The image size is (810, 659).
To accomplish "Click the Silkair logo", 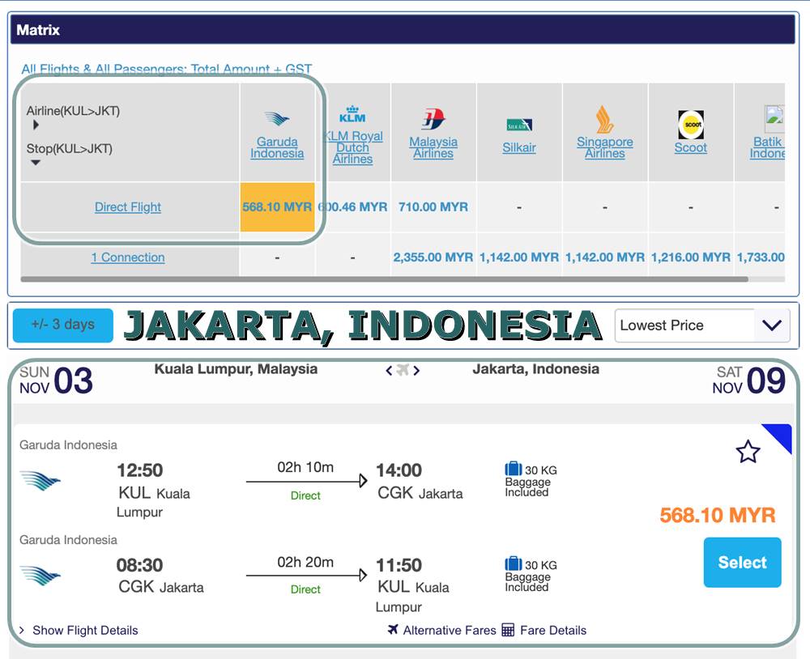I will click(x=519, y=125).
